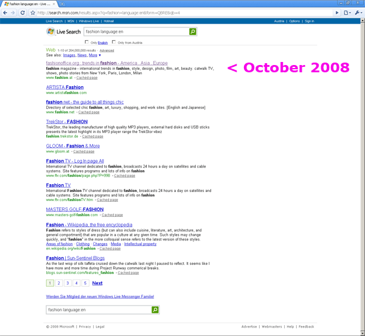
Task: View cached page for en.wikipedia.org result
Action: 110,249
